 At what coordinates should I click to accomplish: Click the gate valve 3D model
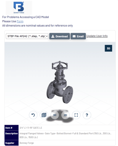pyautogui.click(x=60, y=82)
